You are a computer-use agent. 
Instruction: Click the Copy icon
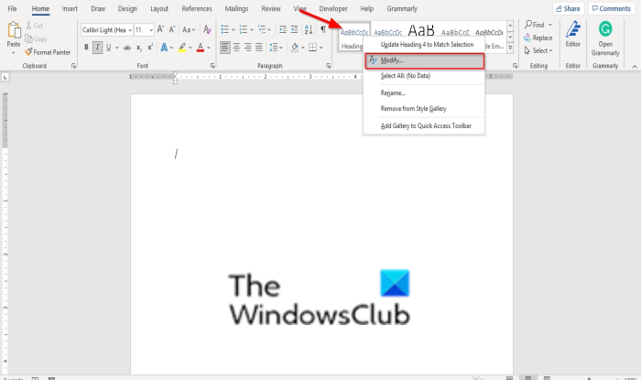click(28, 38)
